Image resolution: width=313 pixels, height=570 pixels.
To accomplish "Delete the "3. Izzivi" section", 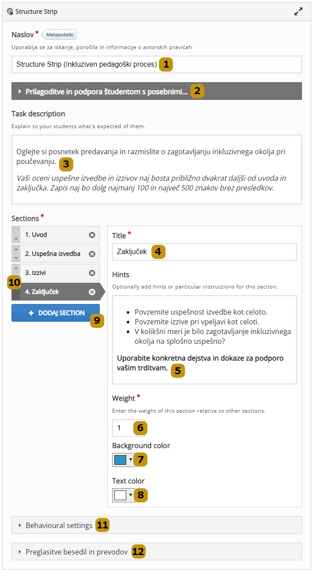I will 92,273.
